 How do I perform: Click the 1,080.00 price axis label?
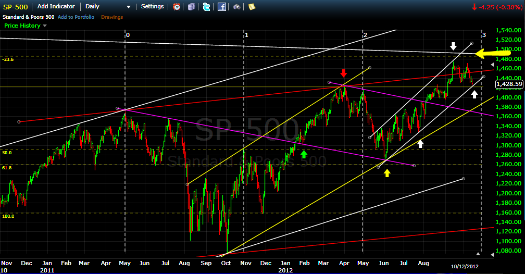click(x=508, y=251)
